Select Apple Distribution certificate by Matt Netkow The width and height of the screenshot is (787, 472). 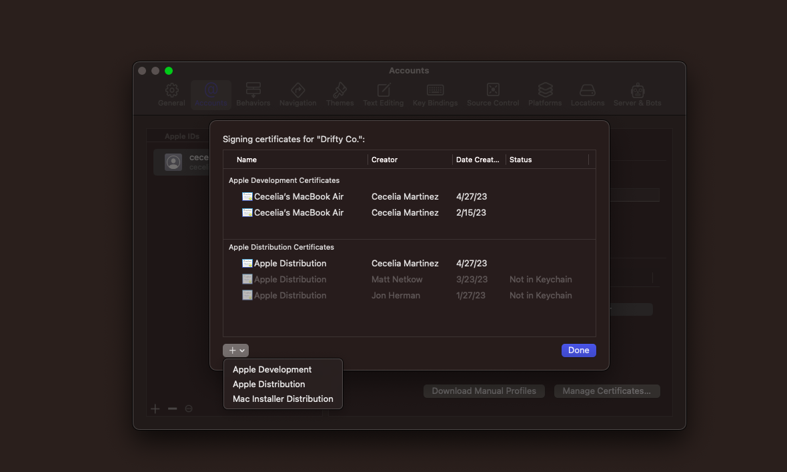coord(409,280)
